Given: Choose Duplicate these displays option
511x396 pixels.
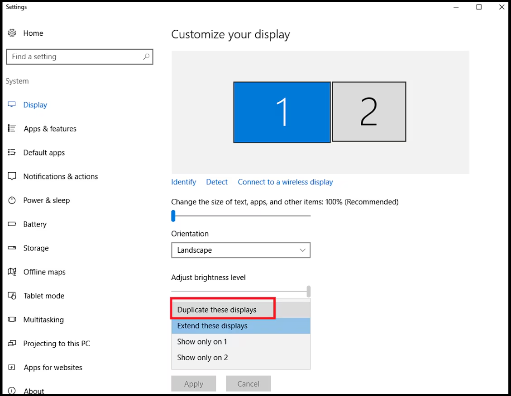Looking at the screenshot, I should pyautogui.click(x=241, y=310).
